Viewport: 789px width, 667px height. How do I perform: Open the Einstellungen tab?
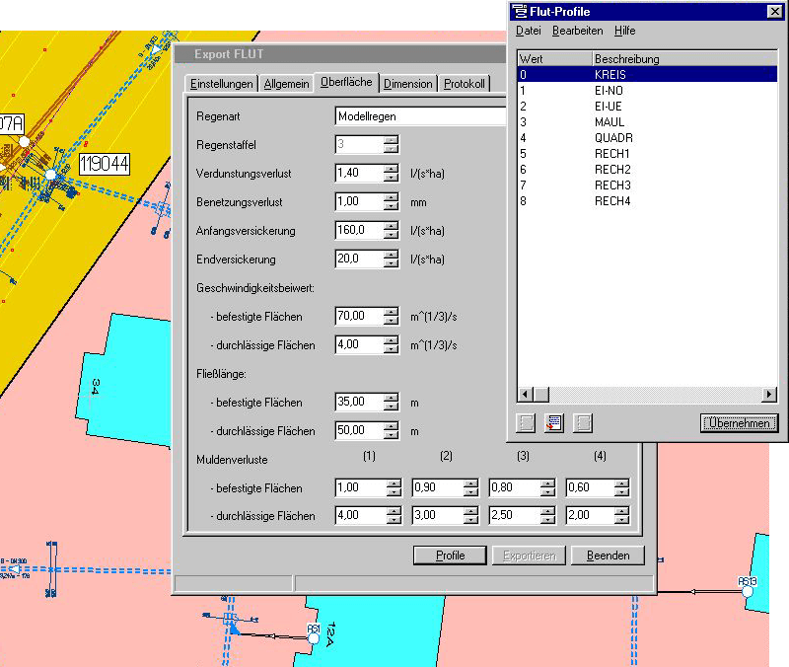tap(222, 84)
